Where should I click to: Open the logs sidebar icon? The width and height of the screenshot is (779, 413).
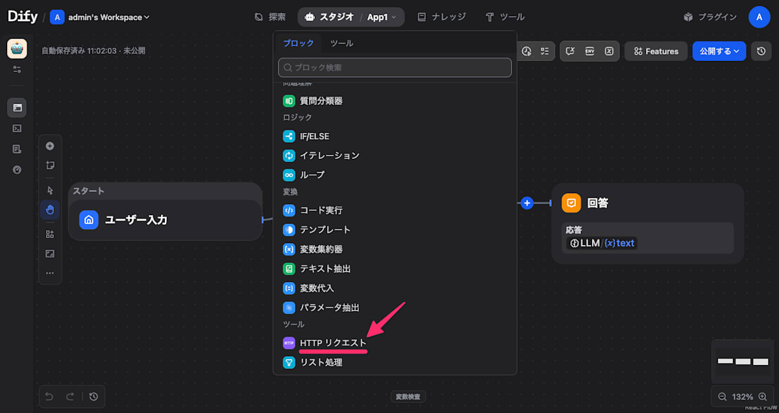tap(17, 149)
